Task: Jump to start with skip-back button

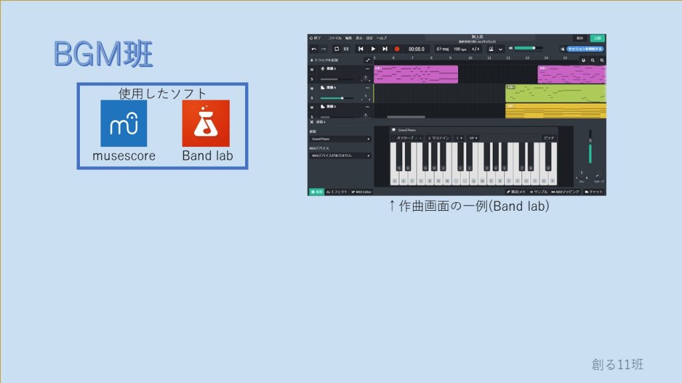Action: 360,49
